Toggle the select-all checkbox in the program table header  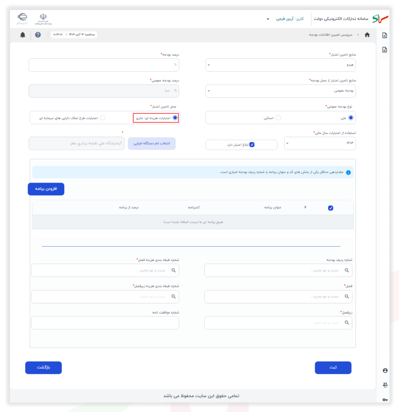[x=331, y=208]
